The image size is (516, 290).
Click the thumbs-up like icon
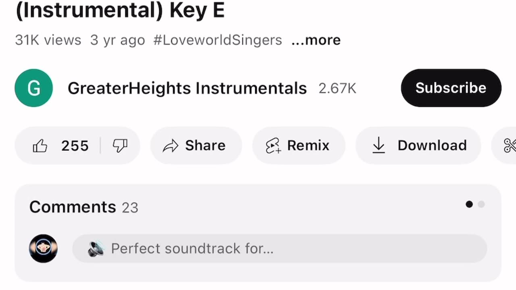pyautogui.click(x=40, y=146)
